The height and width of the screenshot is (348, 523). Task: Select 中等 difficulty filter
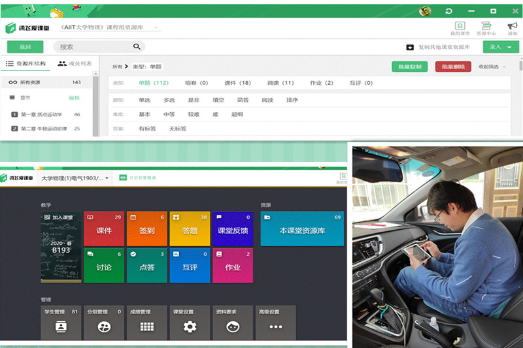[169, 114]
